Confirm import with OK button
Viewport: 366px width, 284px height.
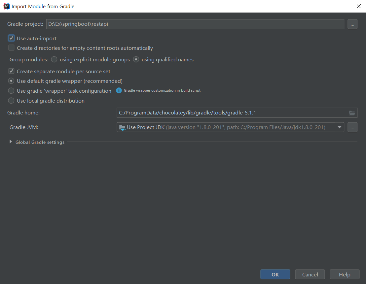[275, 274]
